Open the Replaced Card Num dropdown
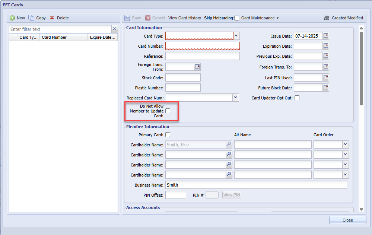 point(235,98)
